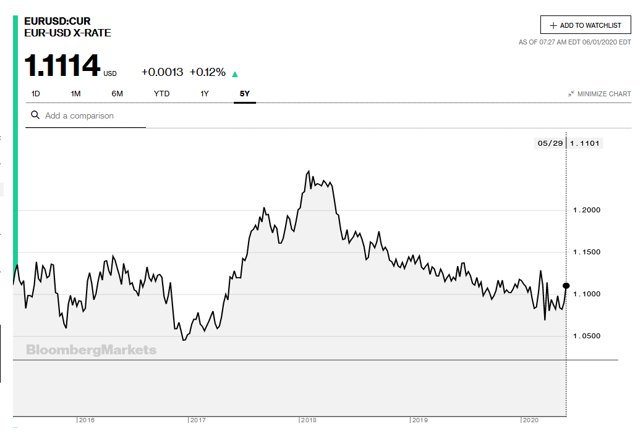
Task: Select the 6M timeframe tab
Action: pyautogui.click(x=117, y=93)
